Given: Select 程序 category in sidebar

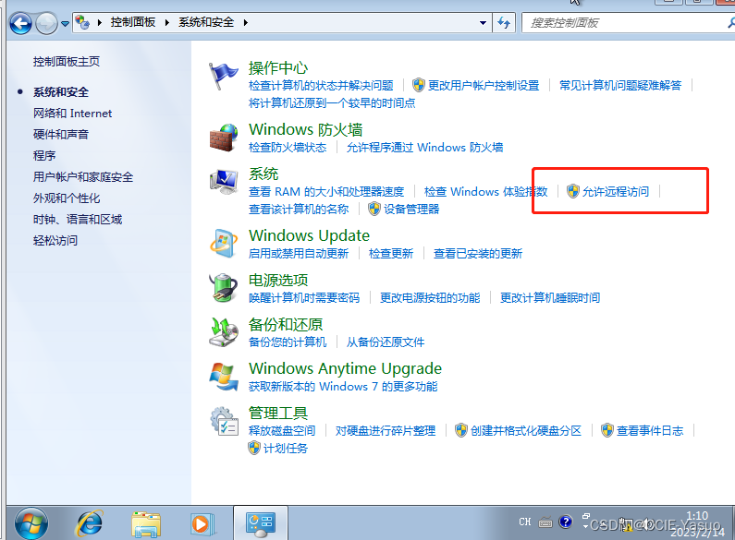Looking at the screenshot, I should coord(44,156).
